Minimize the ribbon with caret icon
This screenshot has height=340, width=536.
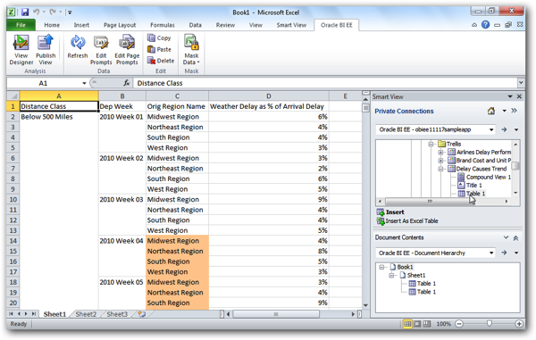click(x=474, y=25)
